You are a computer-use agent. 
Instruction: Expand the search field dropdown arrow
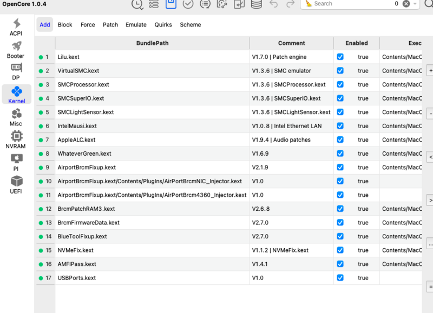tap(416, 4)
